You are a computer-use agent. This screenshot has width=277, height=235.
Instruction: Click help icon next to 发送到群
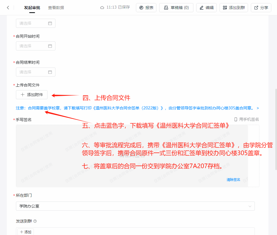pyautogui.click(x=35, y=221)
